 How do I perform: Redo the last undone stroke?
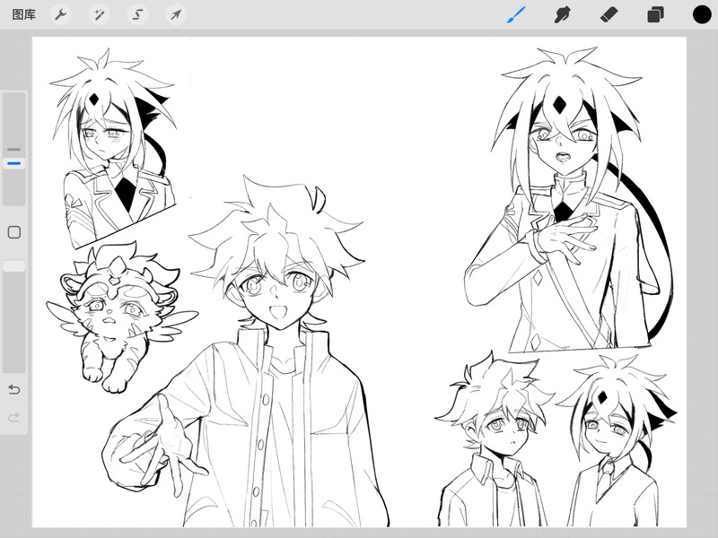(x=14, y=417)
